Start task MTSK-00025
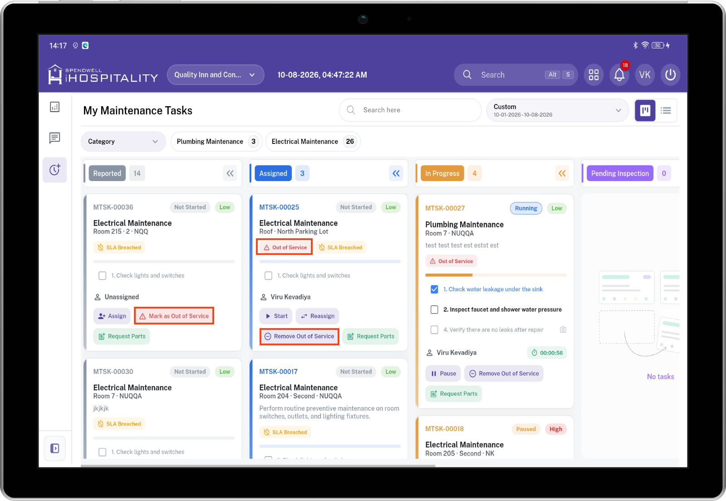Screen dimensions: 726x501 point(276,316)
